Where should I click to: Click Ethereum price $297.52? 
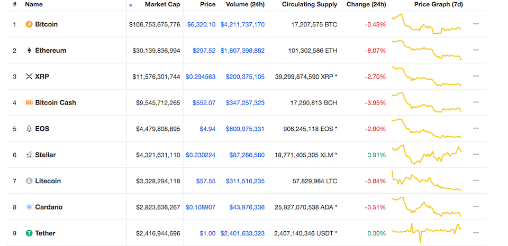point(204,51)
